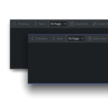Click the Zoom Out icon in the blue-bordered window
Image resolution: width=108 pixels, height=108 pixels.
tap(90, 39)
